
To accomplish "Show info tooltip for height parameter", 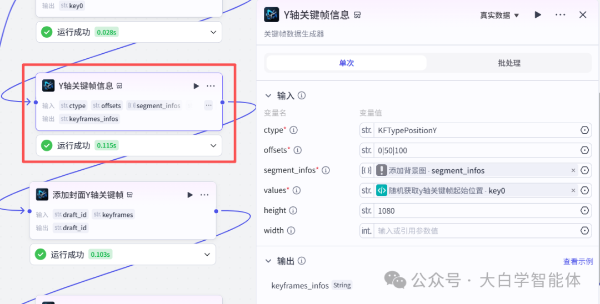I will [x=293, y=210].
